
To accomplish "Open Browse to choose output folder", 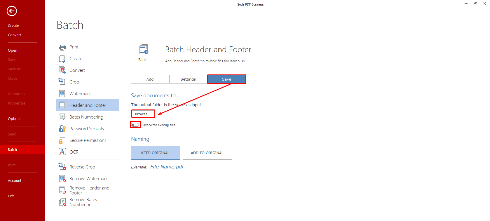I will (143, 114).
